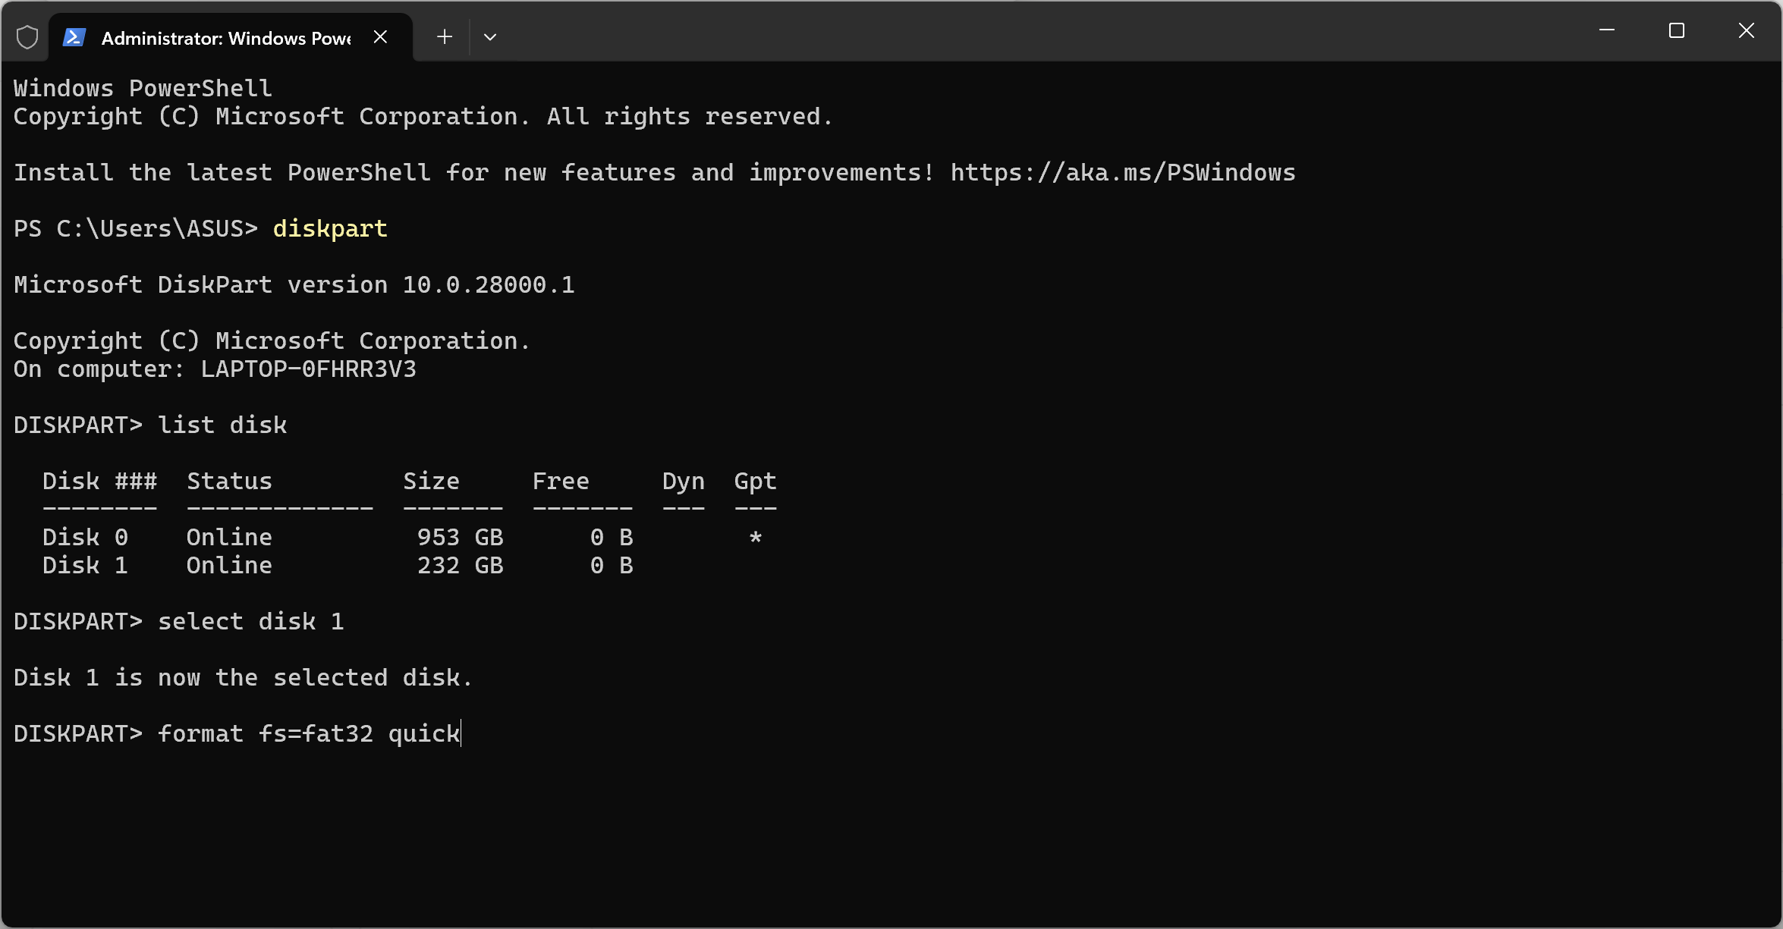Minimize the terminal window
The width and height of the screenshot is (1783, 929).
pyautogui.click(x=1606, y=30)
